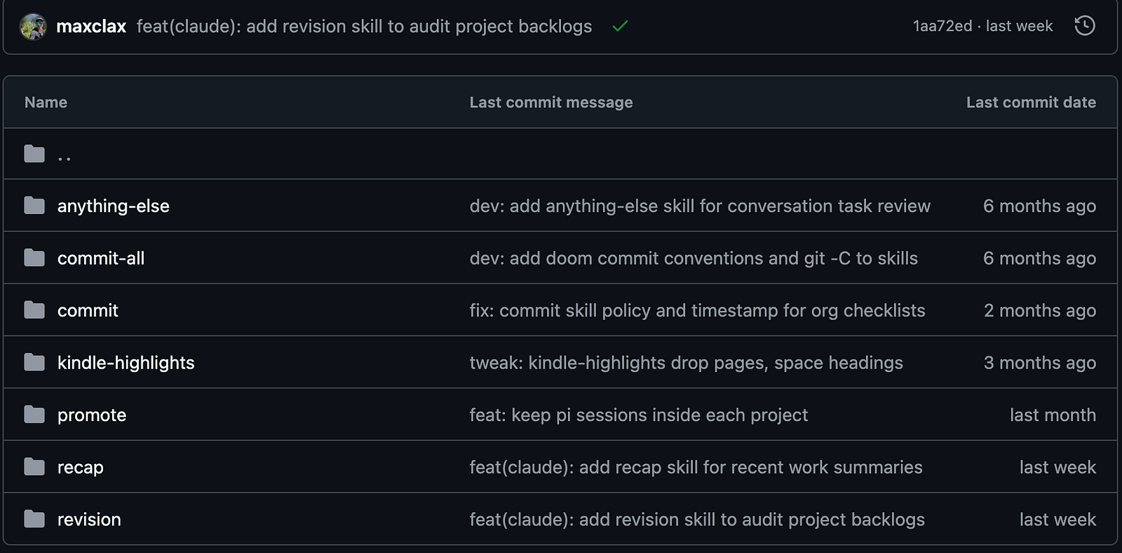Open the 'feat: keep pi sessions' commit message
This screenshot has width=1122, height=553.
click(x=639, y=415)
